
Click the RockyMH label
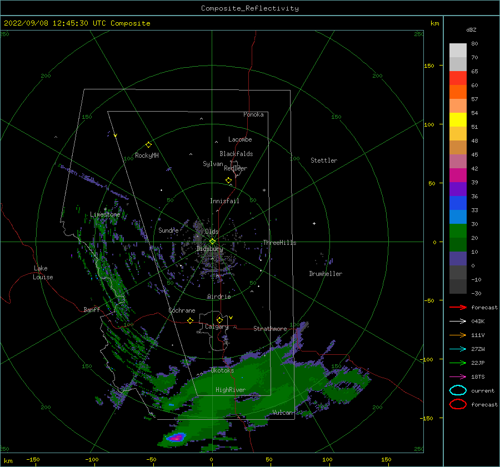click(x=147, y=155)
